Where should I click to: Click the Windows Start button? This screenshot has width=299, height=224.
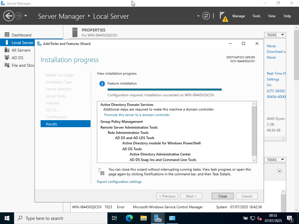tap(7, 218)
